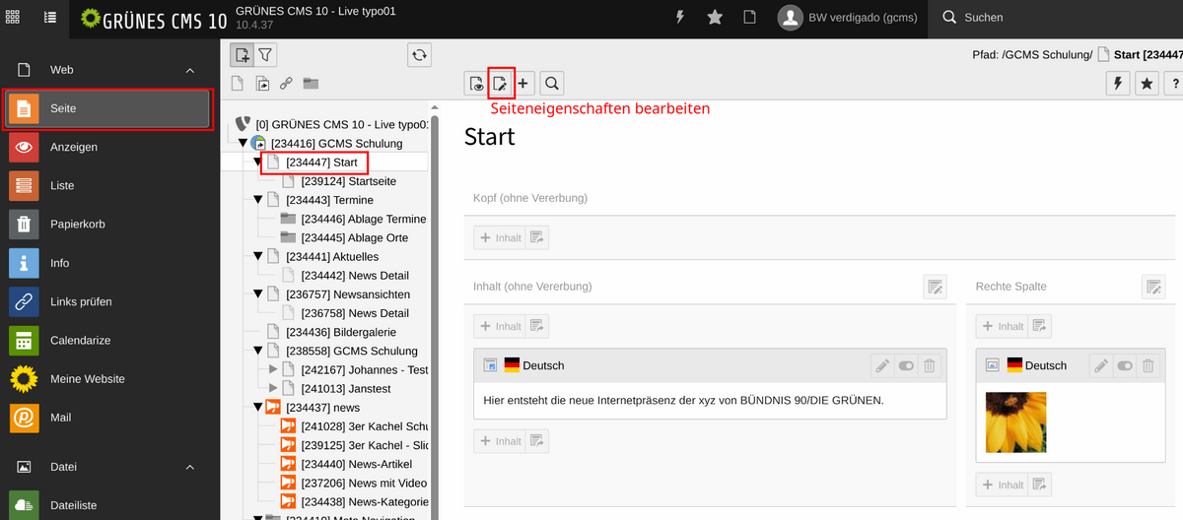
Task: Collapse the [234441] Aktuelles node
Action: click(258, 256)
